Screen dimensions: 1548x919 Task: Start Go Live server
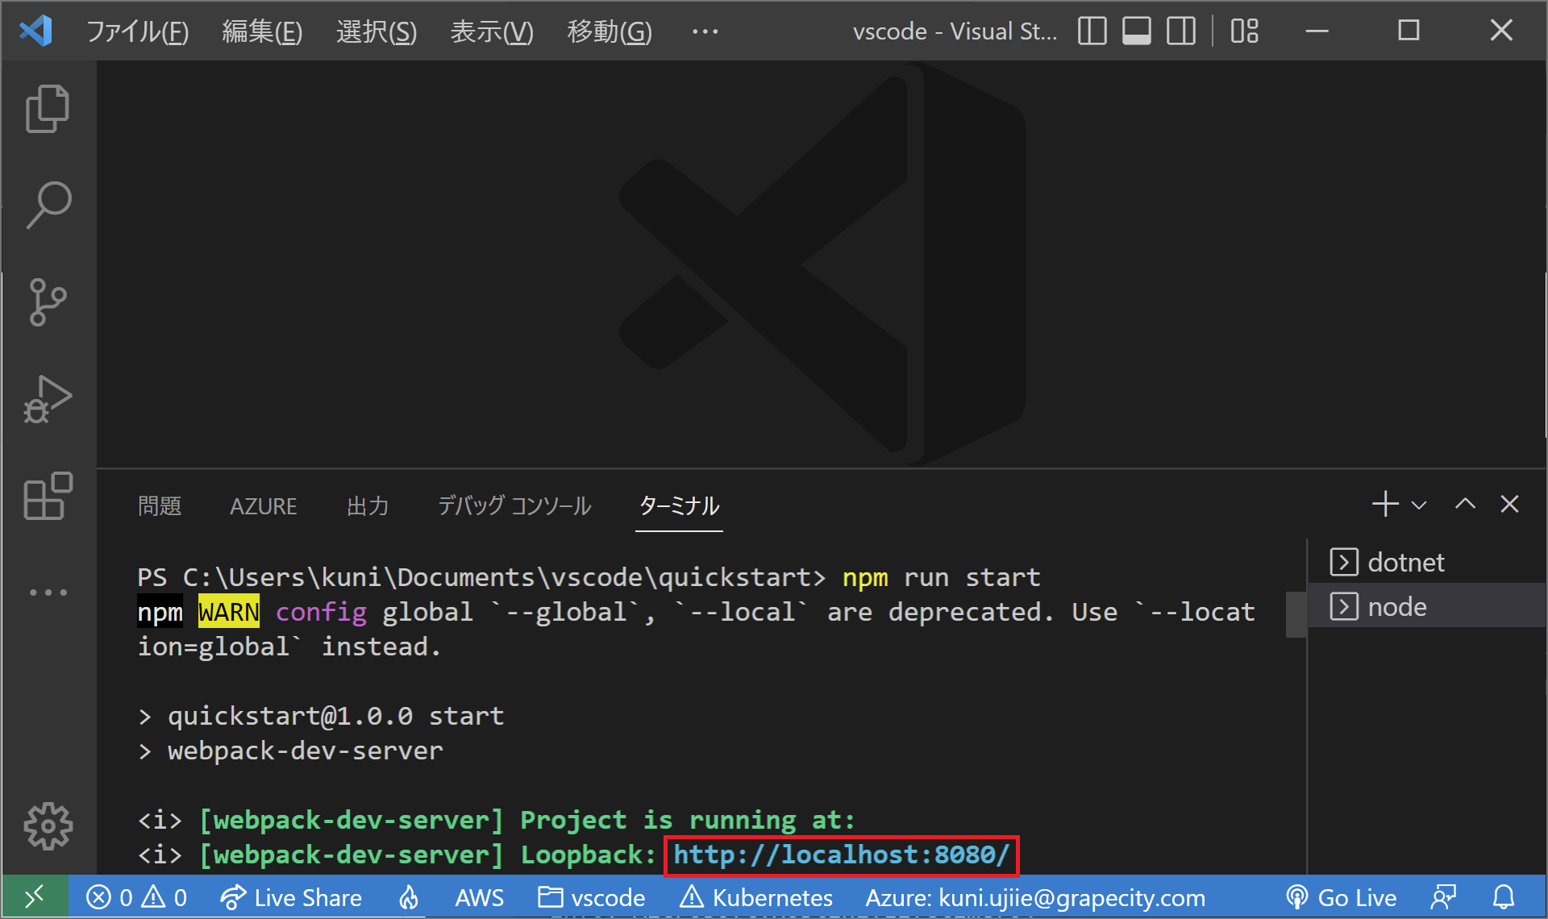1341,897
